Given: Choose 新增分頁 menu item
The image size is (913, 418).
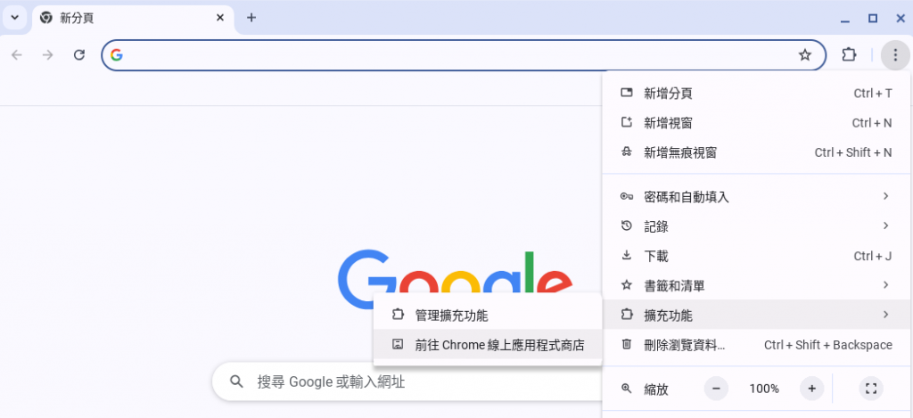Looking at the screenshot, I should coord(756,94).
